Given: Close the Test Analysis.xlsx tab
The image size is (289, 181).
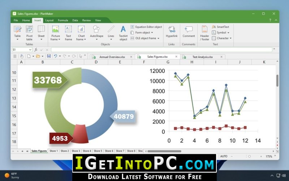Looking at the screenshot, I should click(221, 57).
